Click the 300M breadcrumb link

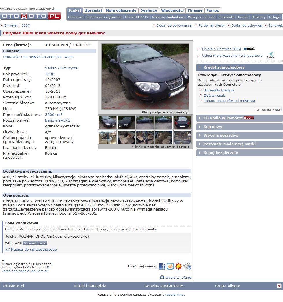26,25
